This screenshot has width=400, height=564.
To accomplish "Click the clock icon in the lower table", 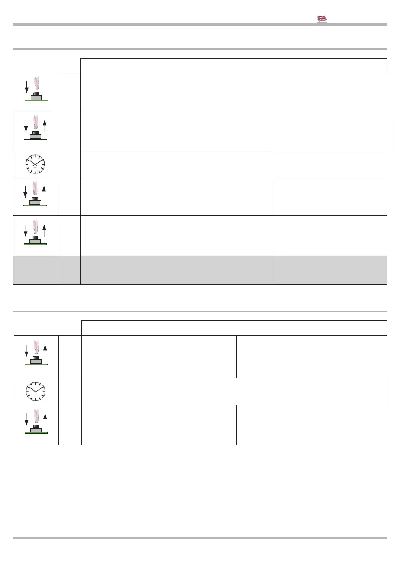I will (x=36, y=391).
